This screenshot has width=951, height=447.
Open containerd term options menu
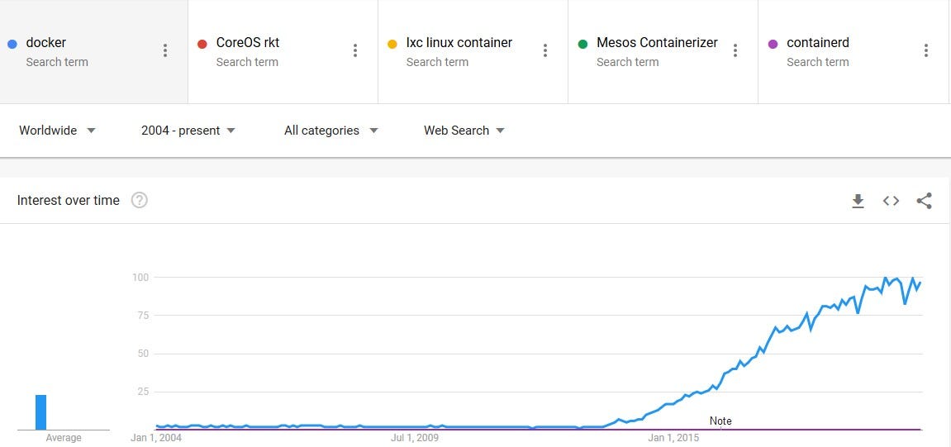click(x=926, y=50)
